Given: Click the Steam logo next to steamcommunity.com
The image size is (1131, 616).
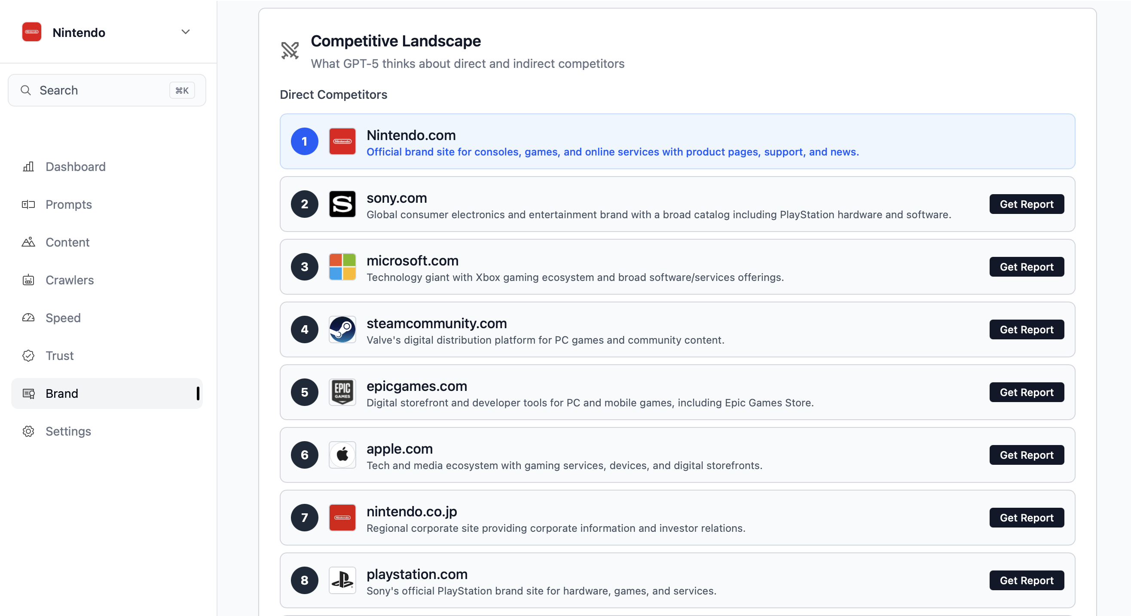Looking at the screenshot, I should (342, 329).
